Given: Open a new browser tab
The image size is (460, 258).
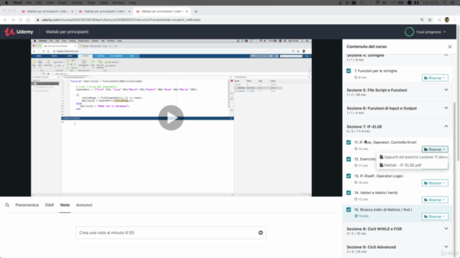Looking at the screenshot, I should (195, 11).
